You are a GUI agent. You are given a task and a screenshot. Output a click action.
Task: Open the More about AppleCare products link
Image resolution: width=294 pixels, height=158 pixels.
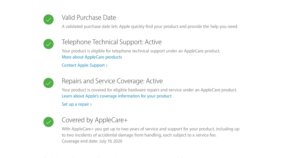coord(92,57)
